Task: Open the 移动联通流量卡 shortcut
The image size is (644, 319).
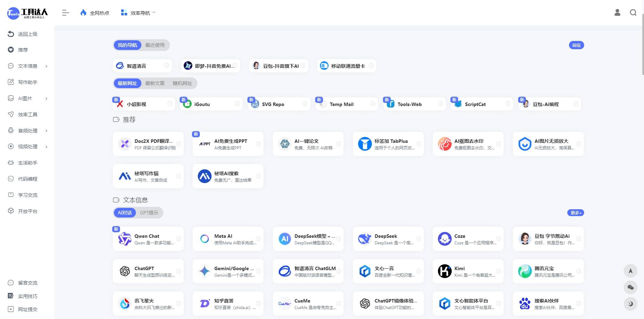Action: point(346,66)
